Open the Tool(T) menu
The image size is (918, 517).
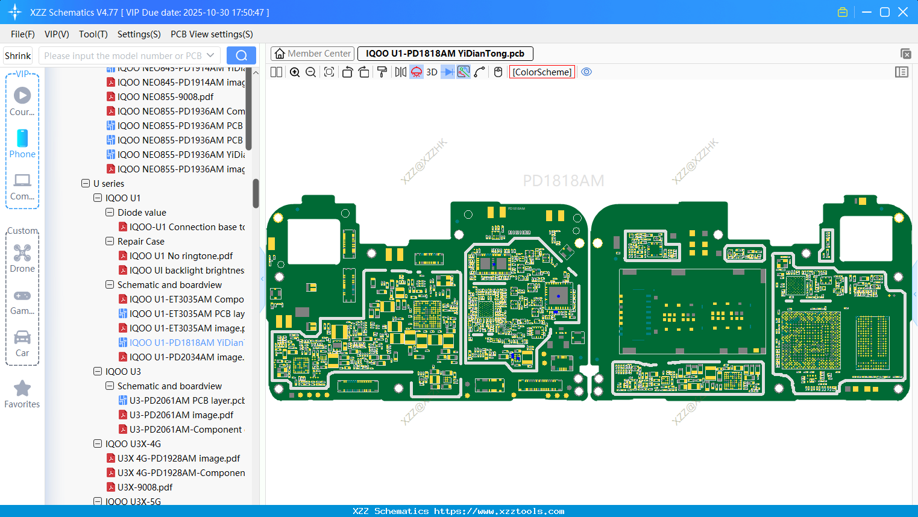coord(93,34)
